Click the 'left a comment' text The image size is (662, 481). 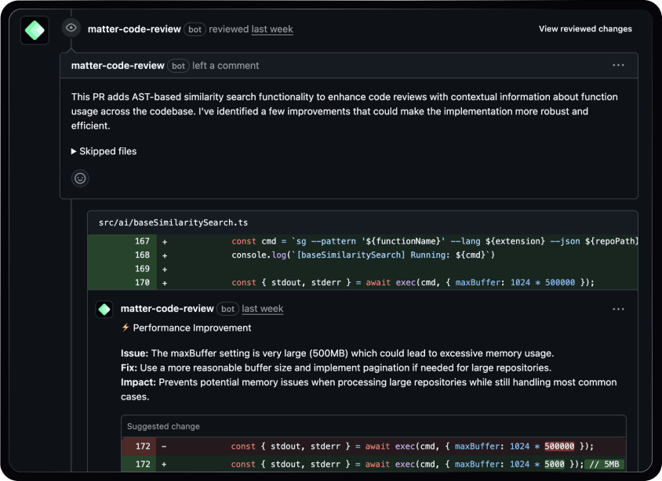click(x=225, y=66)
